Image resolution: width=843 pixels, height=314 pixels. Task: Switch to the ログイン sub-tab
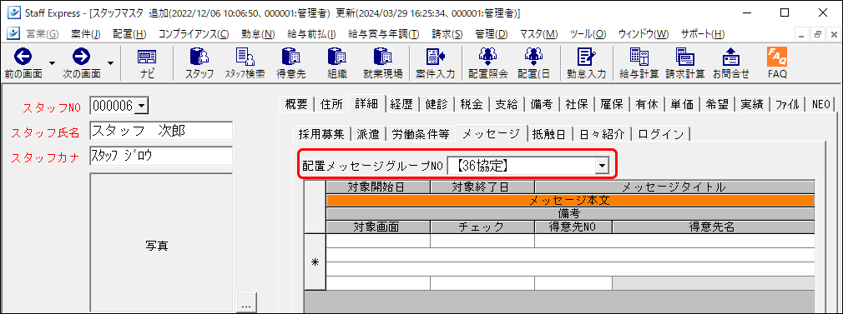pyautogui.click(x=661, y=134)
